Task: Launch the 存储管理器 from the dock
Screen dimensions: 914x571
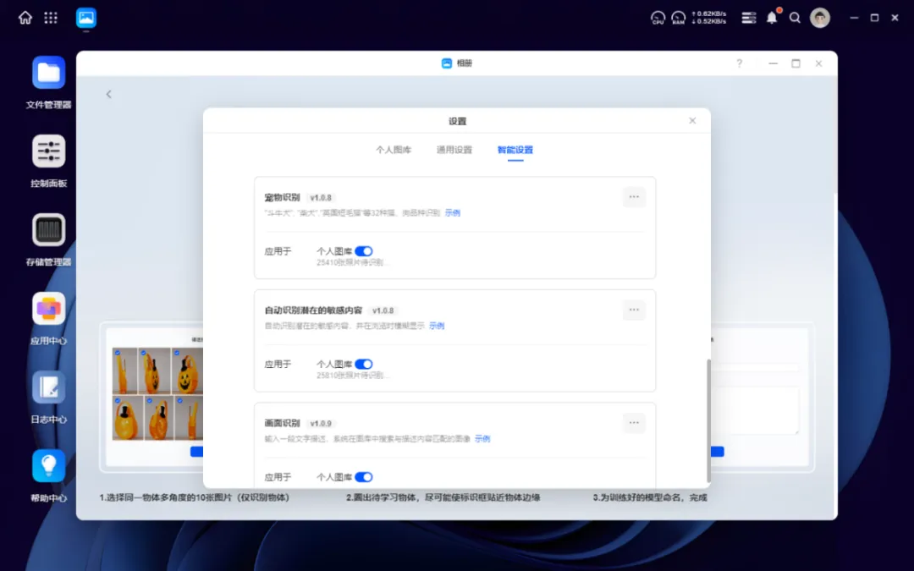Action: click(x=48, y=230)
